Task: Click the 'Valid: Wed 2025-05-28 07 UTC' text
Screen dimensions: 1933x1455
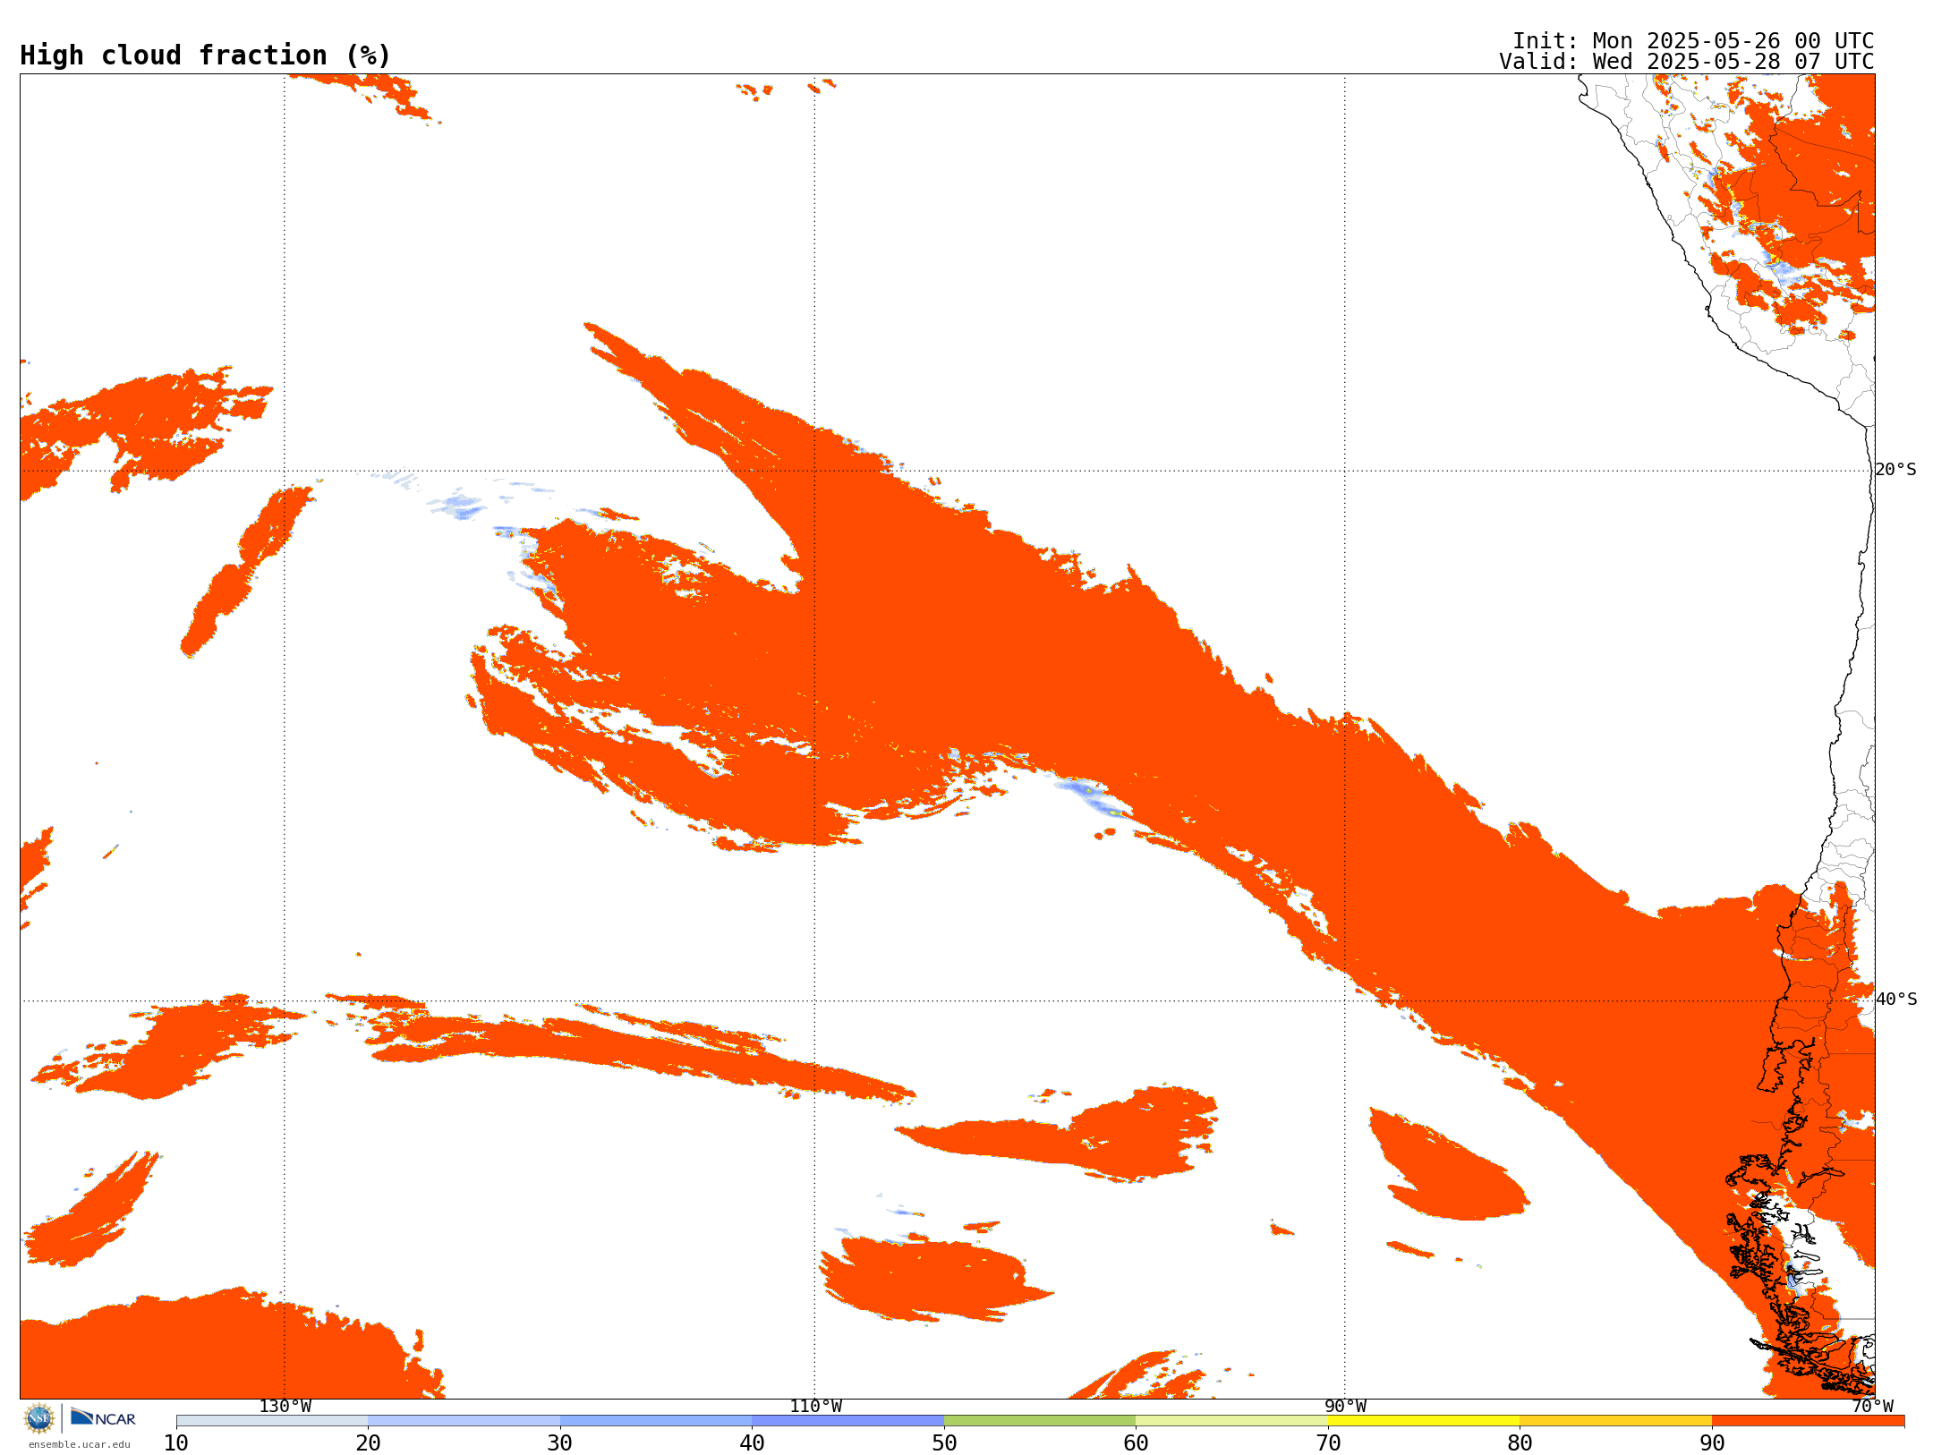Action: point(1687,62)
